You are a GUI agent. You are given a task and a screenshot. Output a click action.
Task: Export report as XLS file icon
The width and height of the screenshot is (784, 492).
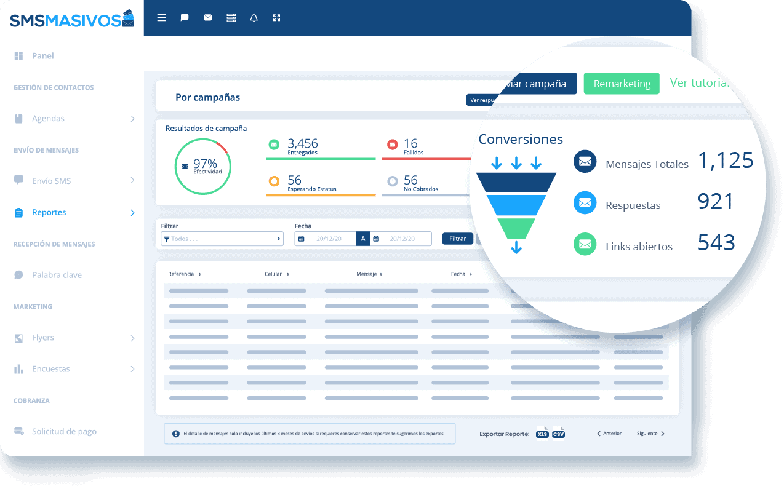[x=542, y=434]
